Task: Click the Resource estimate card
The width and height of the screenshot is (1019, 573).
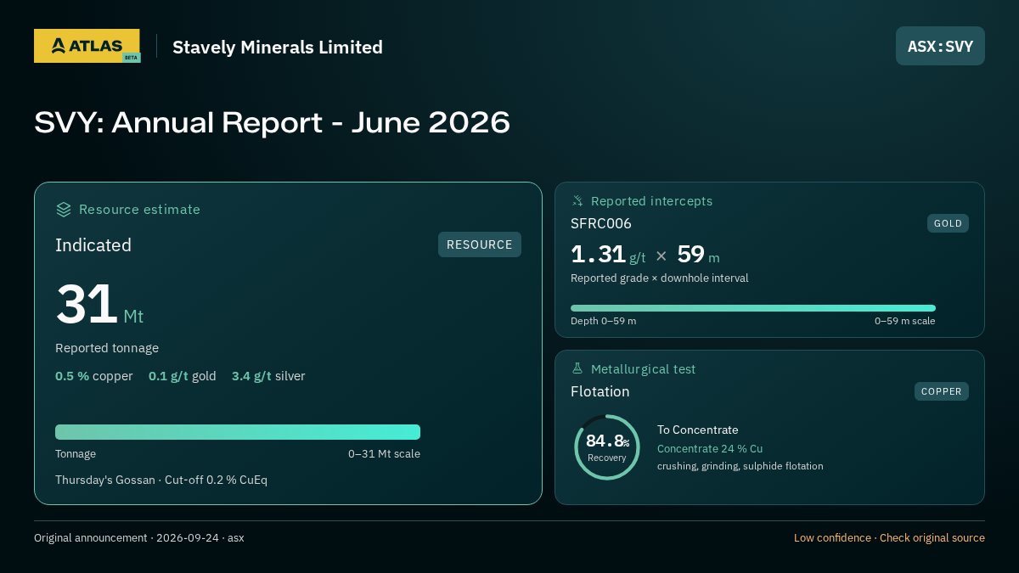Action: pyautogui.click(x=288, y=343)
